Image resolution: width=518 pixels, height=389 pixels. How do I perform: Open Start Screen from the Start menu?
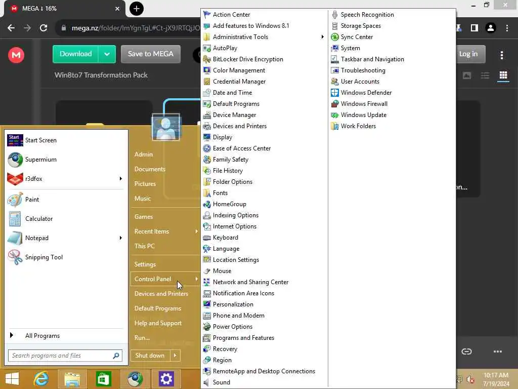(x=65, y=140)
